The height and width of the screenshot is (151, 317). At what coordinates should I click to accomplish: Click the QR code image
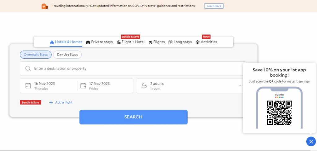click(x=279, y=113)
